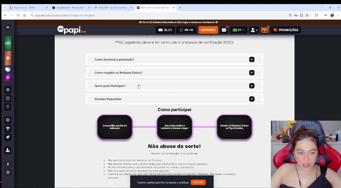
Task: Open the purple soccer ball sidebar icon
Action: tap(8, 77)
